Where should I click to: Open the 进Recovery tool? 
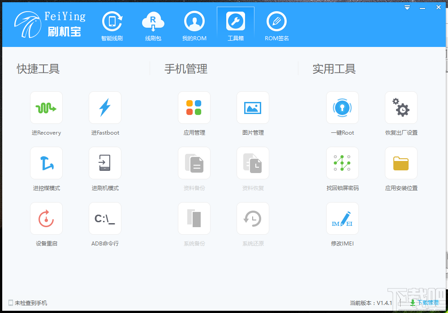pyautogui.click(x=46, y=107)
